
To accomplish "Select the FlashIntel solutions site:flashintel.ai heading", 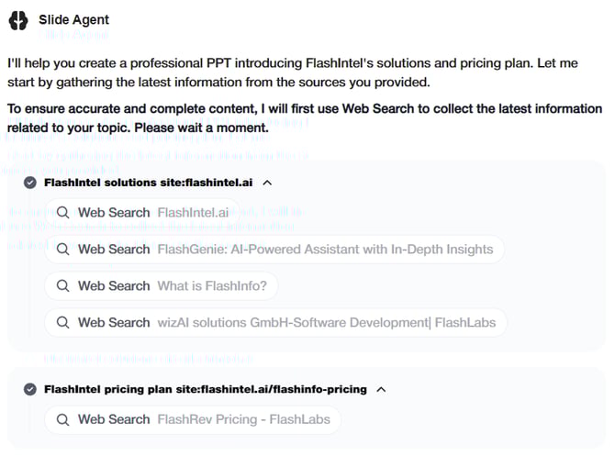I will [x=147, y=183].
